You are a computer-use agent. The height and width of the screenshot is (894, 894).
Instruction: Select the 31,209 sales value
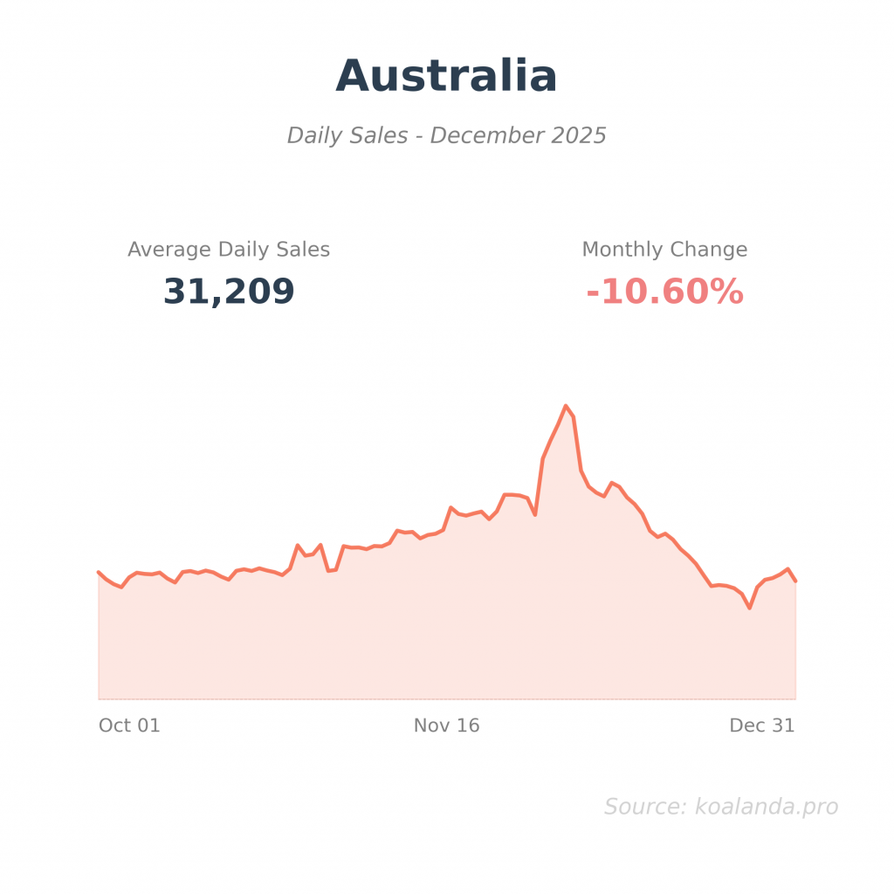pos(229,292)
